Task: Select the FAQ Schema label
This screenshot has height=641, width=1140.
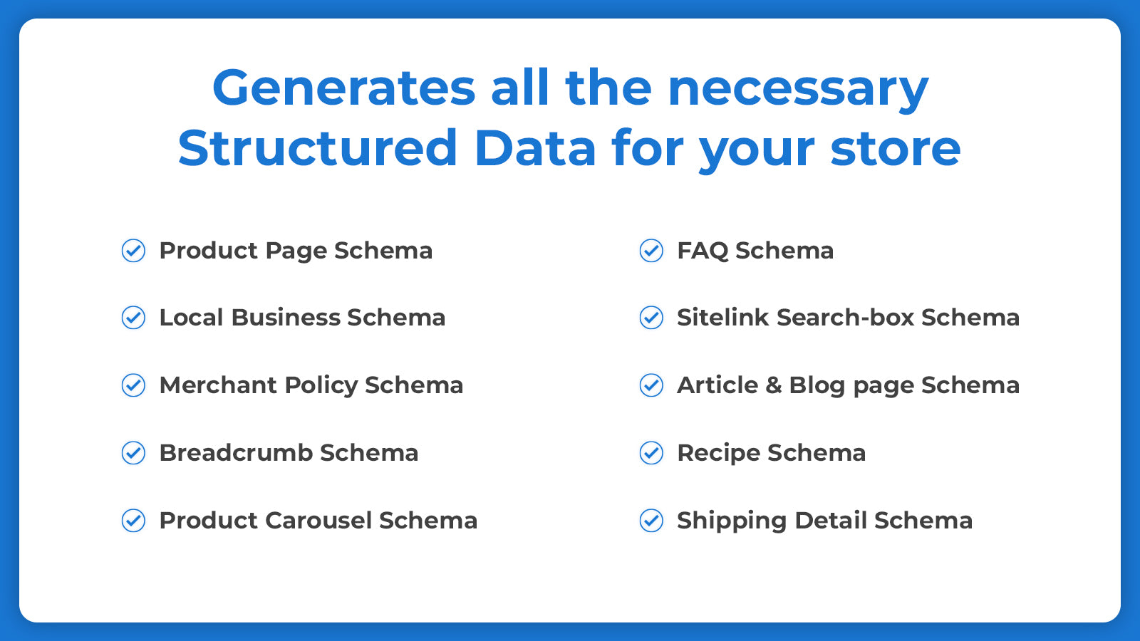Action: 755,251
